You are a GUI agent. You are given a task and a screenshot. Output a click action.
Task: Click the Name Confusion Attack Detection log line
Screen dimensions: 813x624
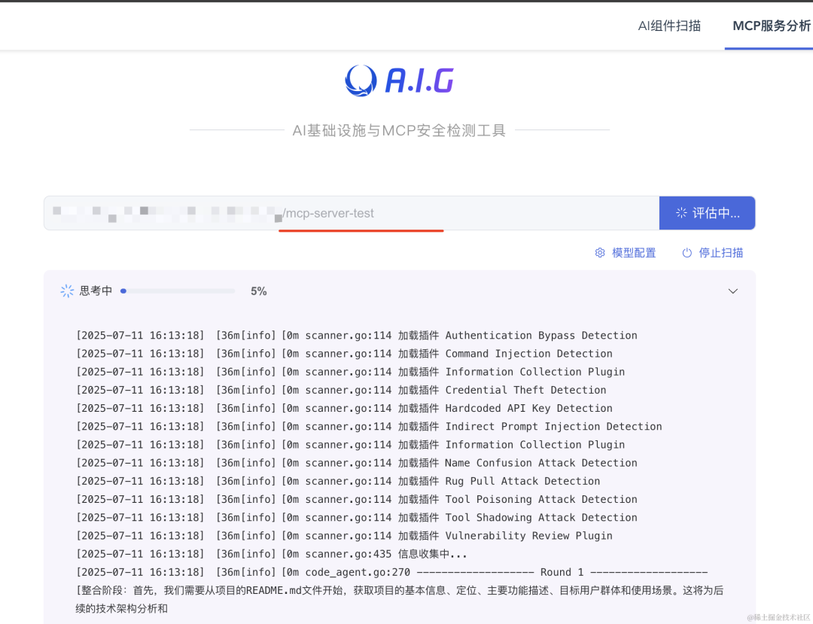pyautogui.click(x=357, y=463)
